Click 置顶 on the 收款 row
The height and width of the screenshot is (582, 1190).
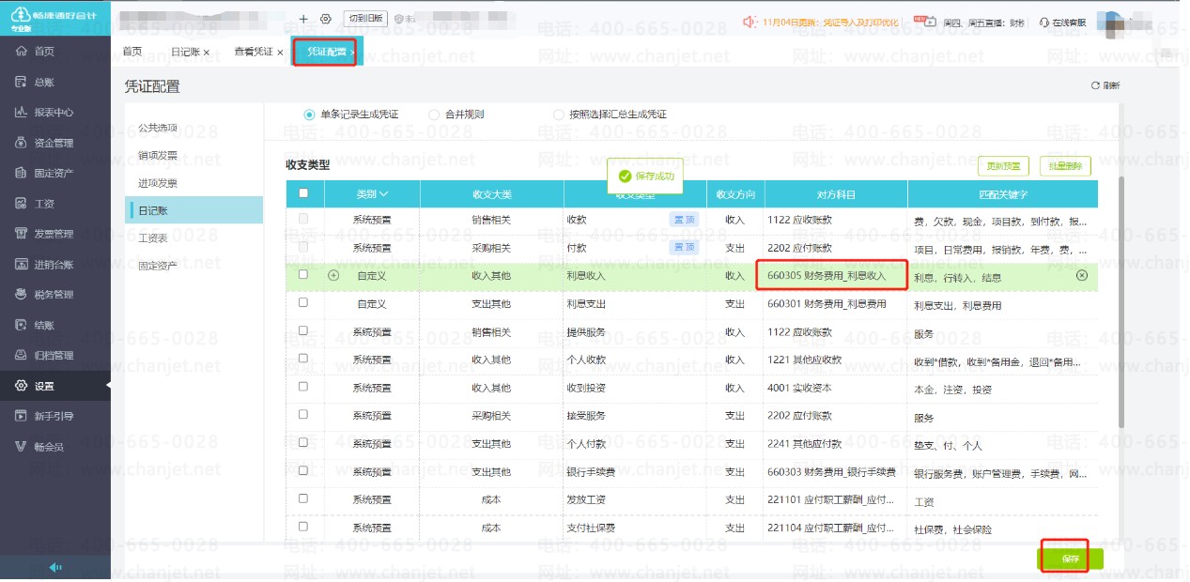tap(684, 220)
